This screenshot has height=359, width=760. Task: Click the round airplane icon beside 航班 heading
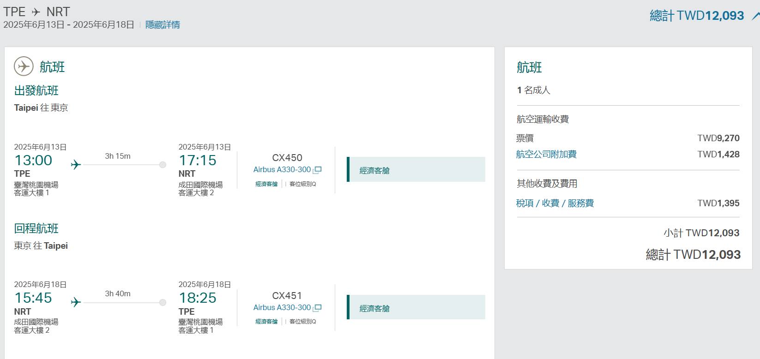tap(24, 66)
